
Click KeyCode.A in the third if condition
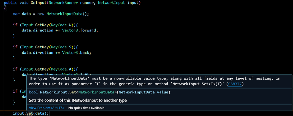click(x=61, y=69)
